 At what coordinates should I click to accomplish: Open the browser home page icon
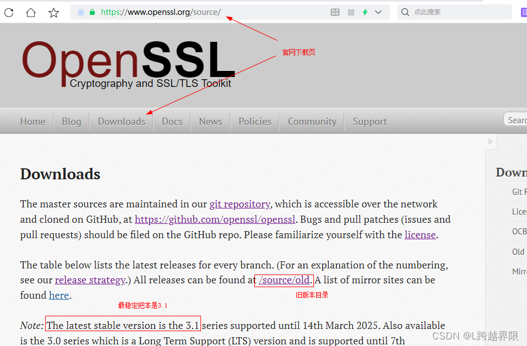pos(31,12)
